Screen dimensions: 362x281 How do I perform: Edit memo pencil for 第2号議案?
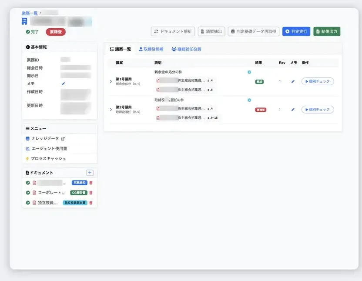tap(293, 110)
